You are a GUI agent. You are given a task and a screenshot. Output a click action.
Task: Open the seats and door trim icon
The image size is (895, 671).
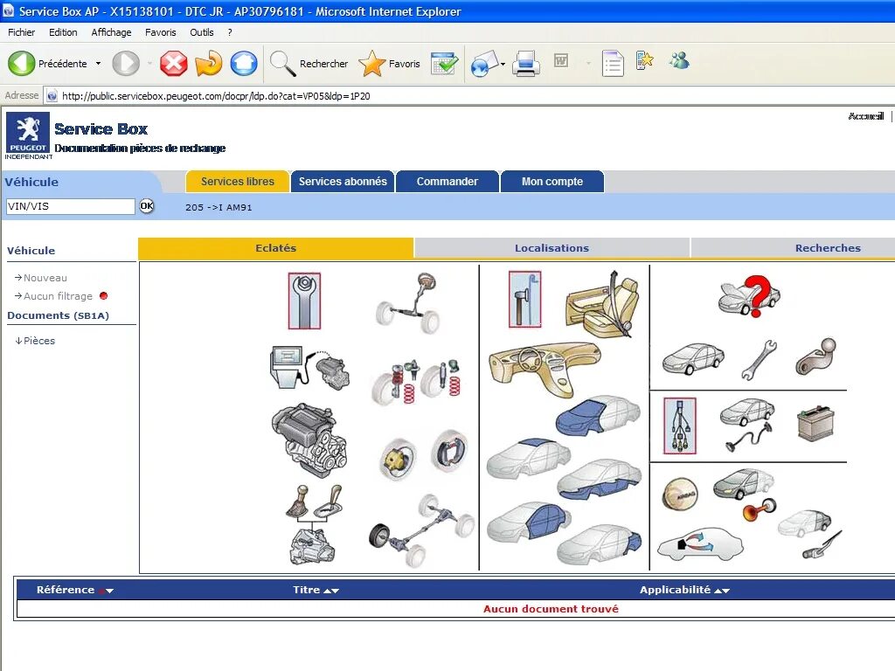602,305
